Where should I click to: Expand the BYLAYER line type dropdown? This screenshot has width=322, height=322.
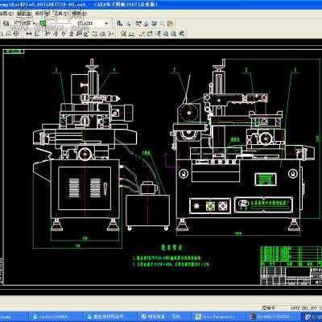[106, 23]
